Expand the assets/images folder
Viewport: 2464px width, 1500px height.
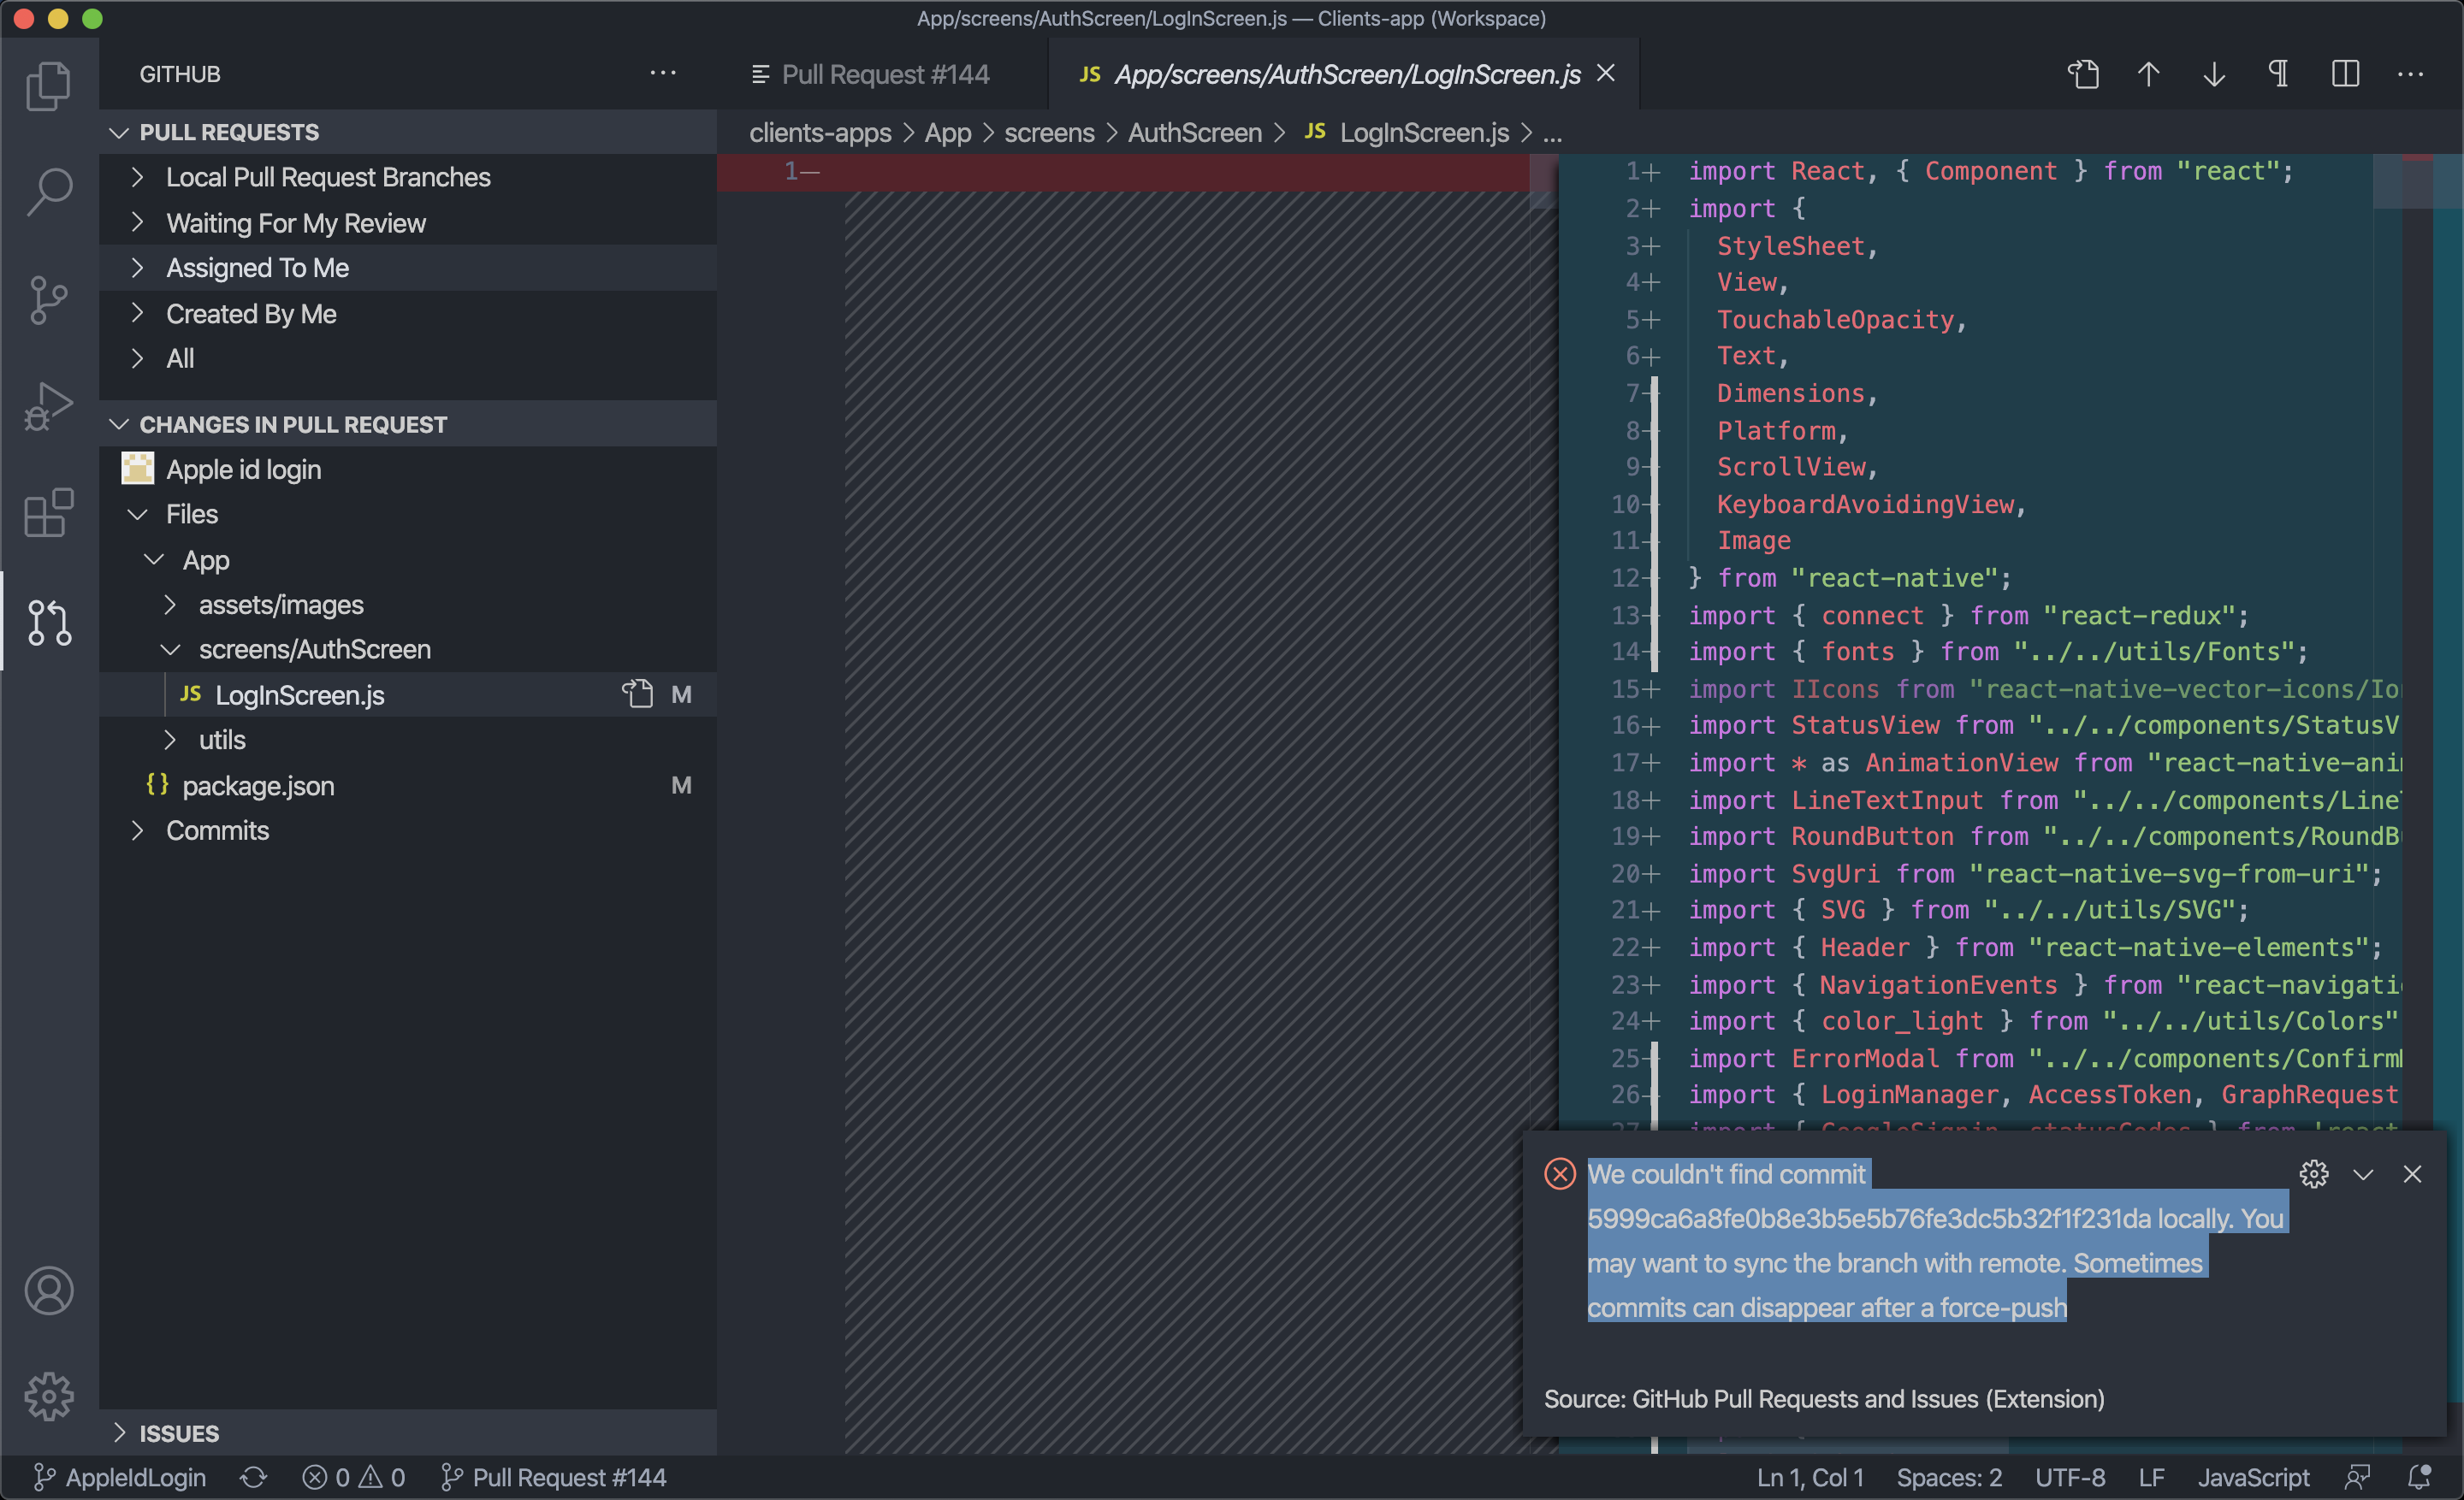point(408,605)
